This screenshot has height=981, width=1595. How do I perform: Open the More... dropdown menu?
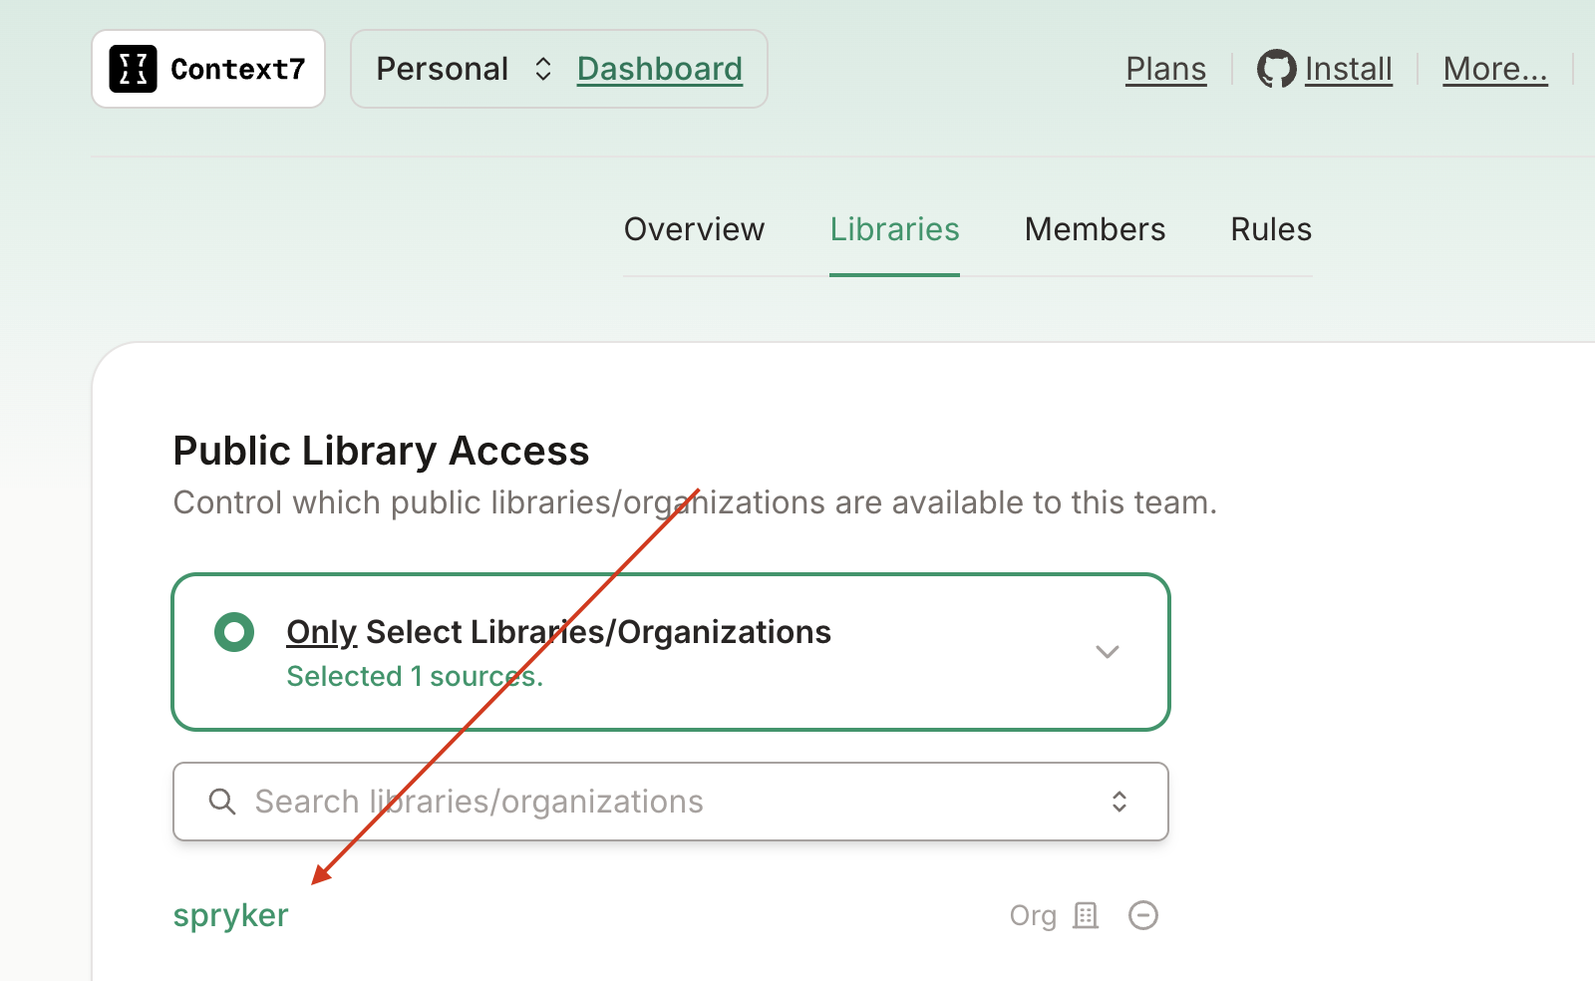tap(1495, 68)
